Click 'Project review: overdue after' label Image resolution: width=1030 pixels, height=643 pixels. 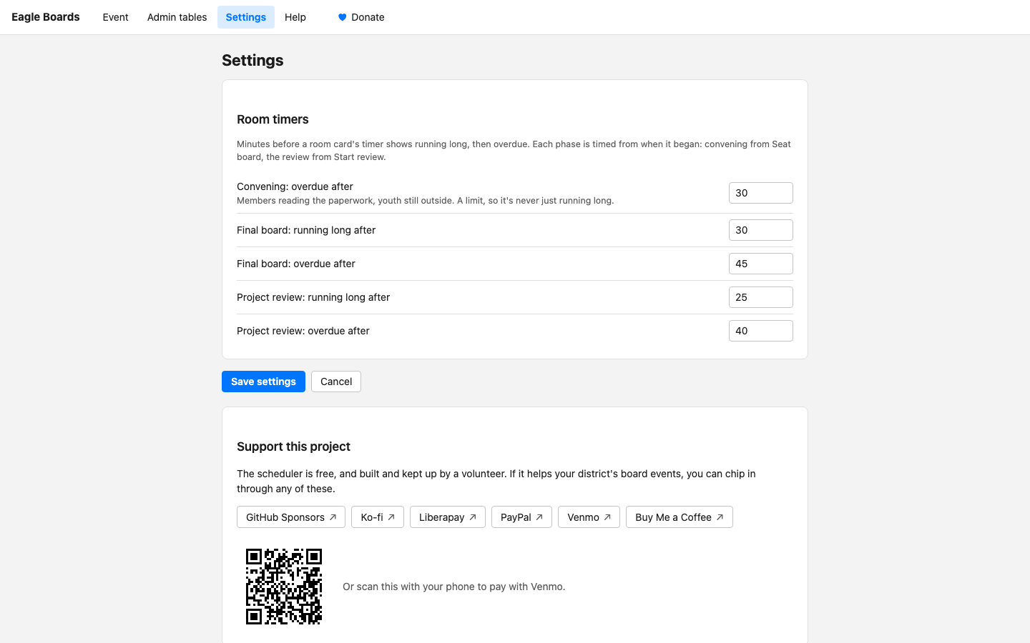[303, 331]
